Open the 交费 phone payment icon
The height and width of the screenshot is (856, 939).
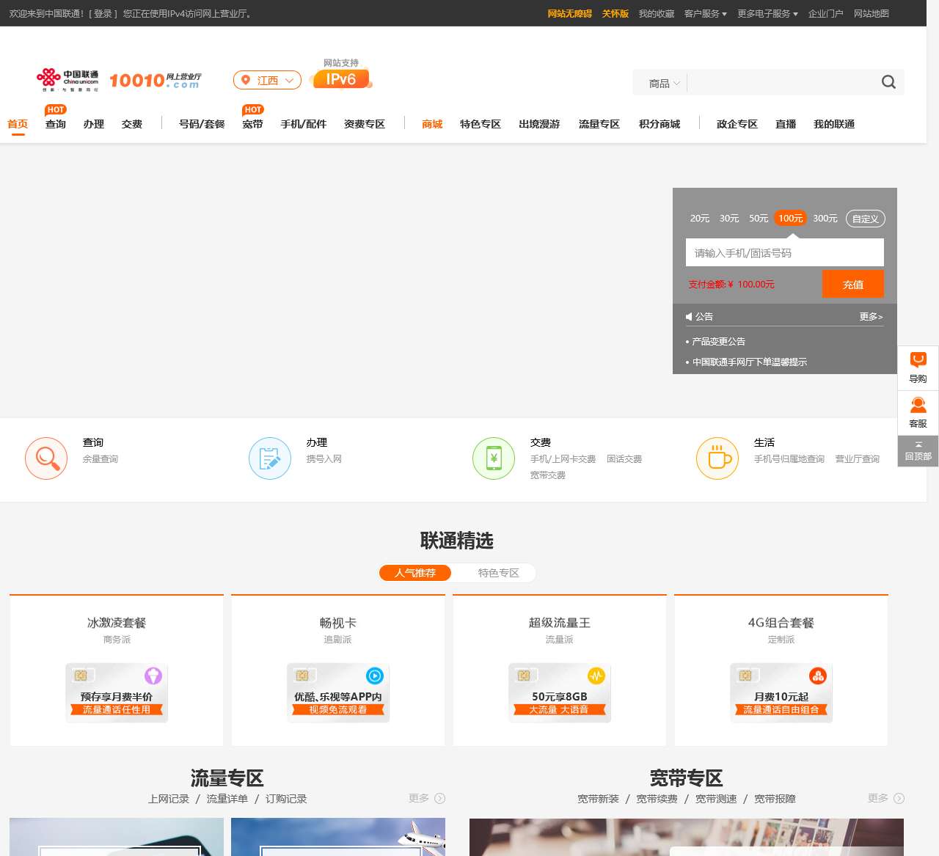click(494, 458)
